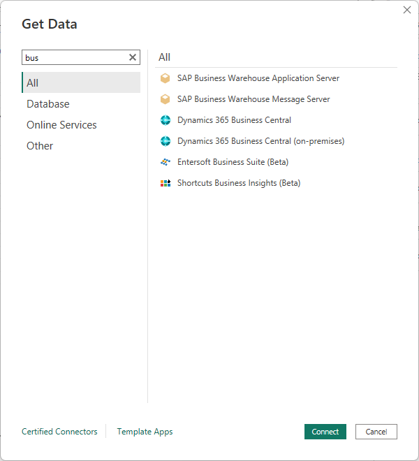Click the Shortcuts Business Insights icon
The width and height of the screenshot is (419, 461).
pyautogui.click(x=166, y=183)
